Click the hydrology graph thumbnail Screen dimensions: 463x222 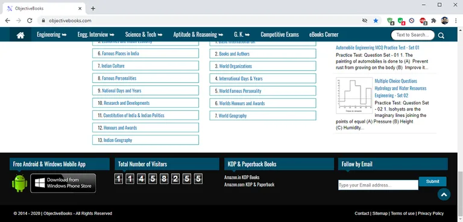click(354, 95)
